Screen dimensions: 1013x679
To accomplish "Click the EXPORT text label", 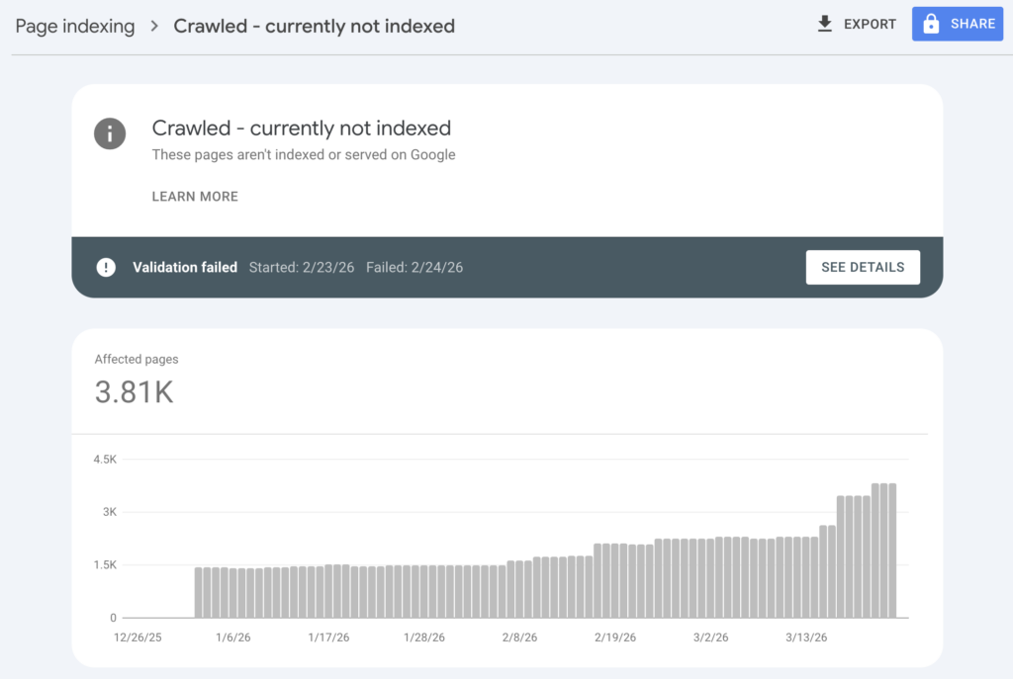I will [x=870, y=24].
